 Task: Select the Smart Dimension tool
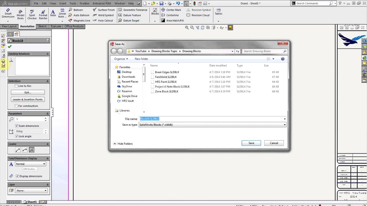click(8, 13)
